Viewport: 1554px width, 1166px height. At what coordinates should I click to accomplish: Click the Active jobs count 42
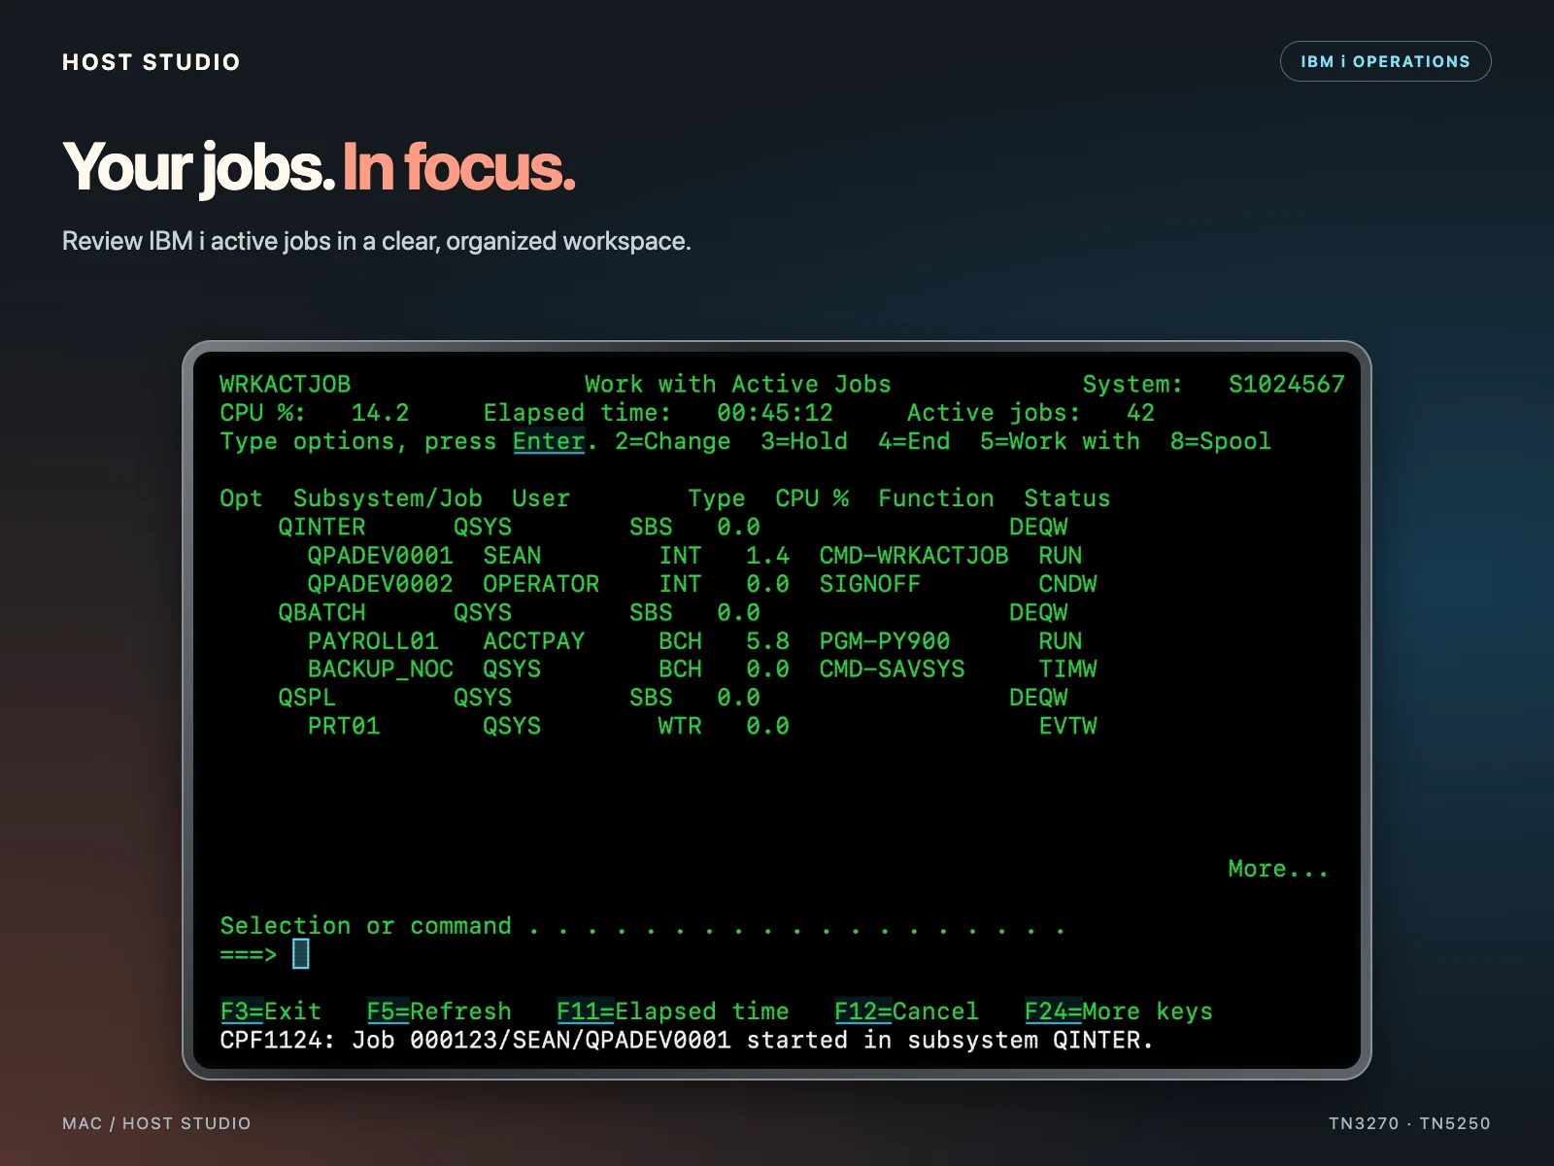[1140, 413]
